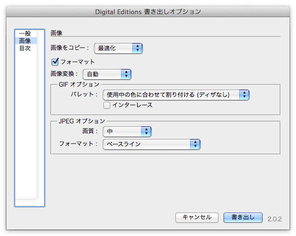Click the arrow stepper on 最適化 popup

(137, 48)
